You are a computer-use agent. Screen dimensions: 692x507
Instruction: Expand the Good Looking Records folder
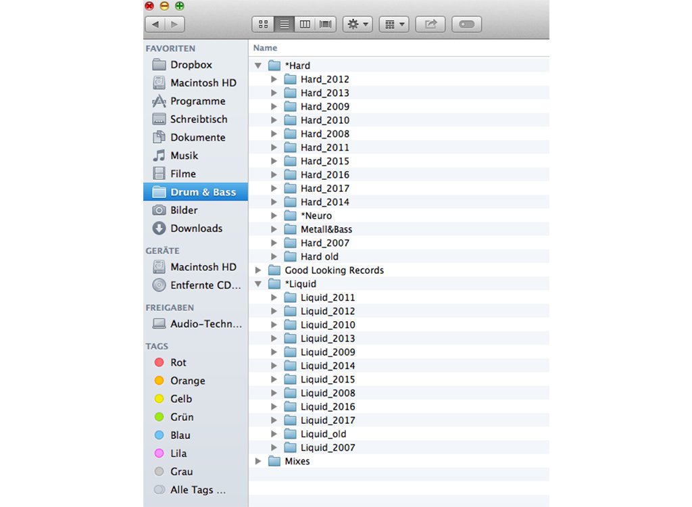pyautogui.click(x=258, y=270)
